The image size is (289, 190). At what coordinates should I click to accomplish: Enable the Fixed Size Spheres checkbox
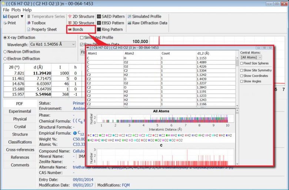[x=242, y=63]
